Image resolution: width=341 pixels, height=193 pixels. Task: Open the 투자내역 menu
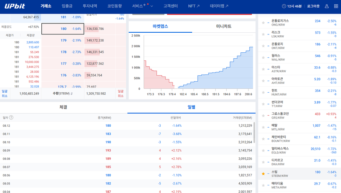pyautogui.click(x=90, y=6)
